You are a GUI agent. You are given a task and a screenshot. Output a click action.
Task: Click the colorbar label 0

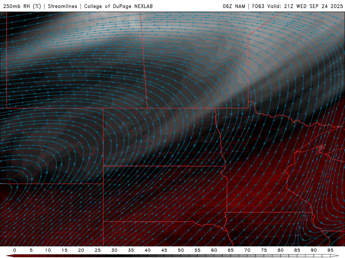click(x=15, y=250)
